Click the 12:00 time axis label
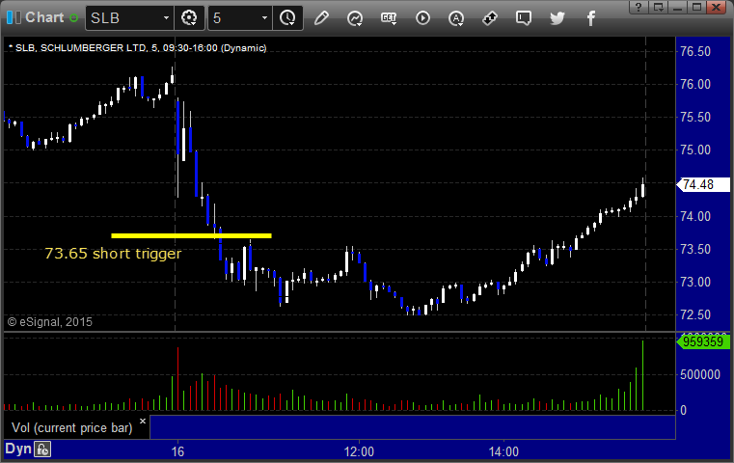The image size is (734, 463). tap(359, 451)
